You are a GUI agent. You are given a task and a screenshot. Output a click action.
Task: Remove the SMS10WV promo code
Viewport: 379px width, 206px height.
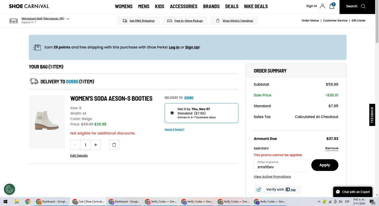pyautogui.click(x=331, y=148)
